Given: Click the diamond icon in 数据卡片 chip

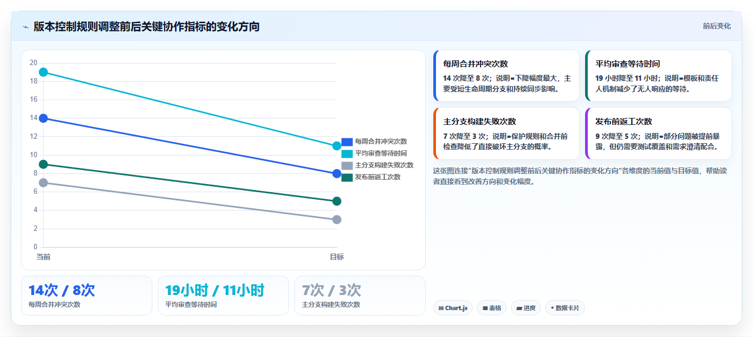Looking at the screenshot, I should click(552, 308).
